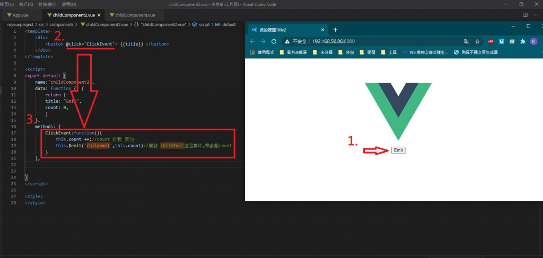543x258 pixels.
Task: Click src in the breadcrumb path
Action: coord(42,24)
